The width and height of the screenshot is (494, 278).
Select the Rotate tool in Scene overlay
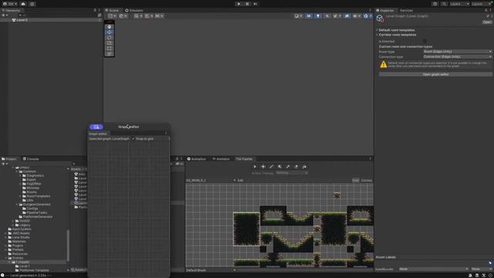point(110,38)
